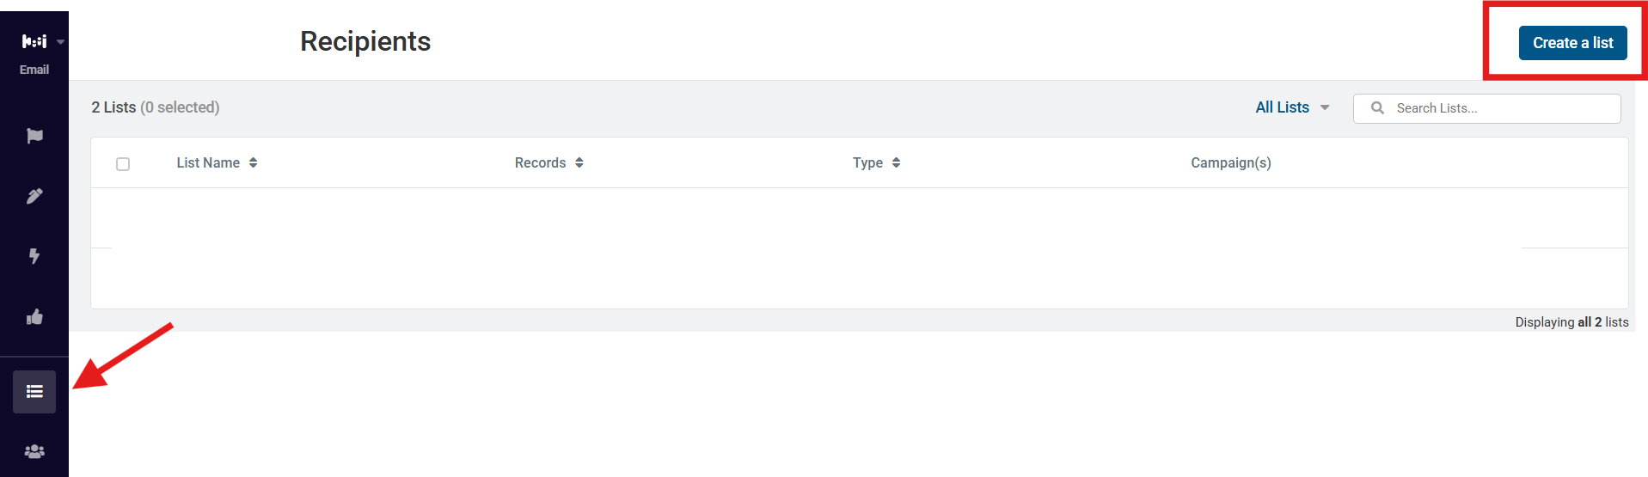Select the thumbs-up icon in sidebar
Screen dimensions: 1648x477
coord(34,317)
